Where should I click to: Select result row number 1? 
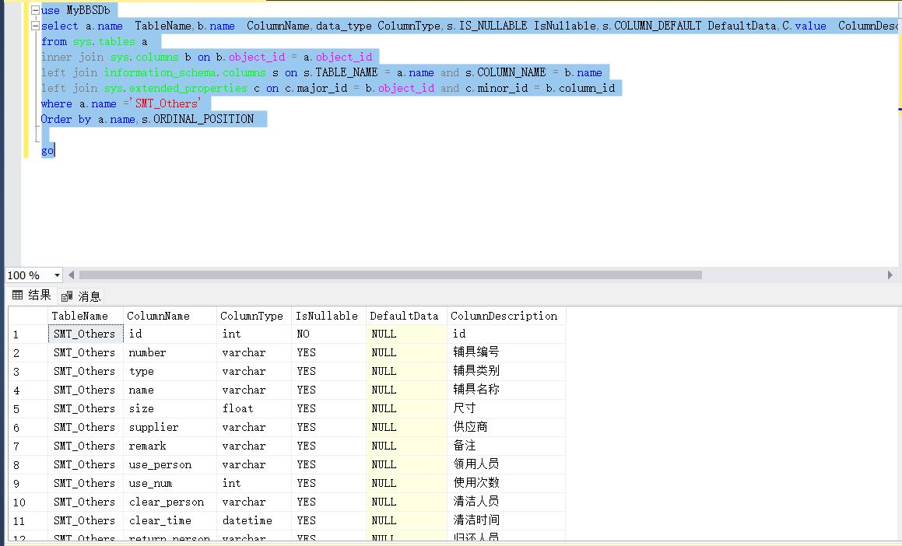(28, 334)
